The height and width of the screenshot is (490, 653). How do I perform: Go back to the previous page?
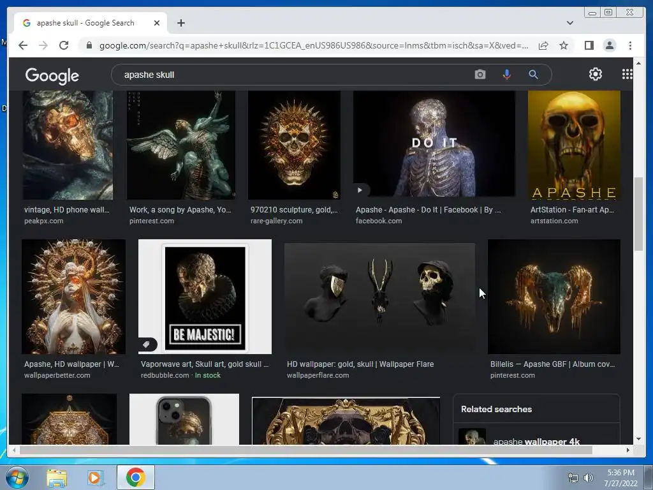(23, 45)
